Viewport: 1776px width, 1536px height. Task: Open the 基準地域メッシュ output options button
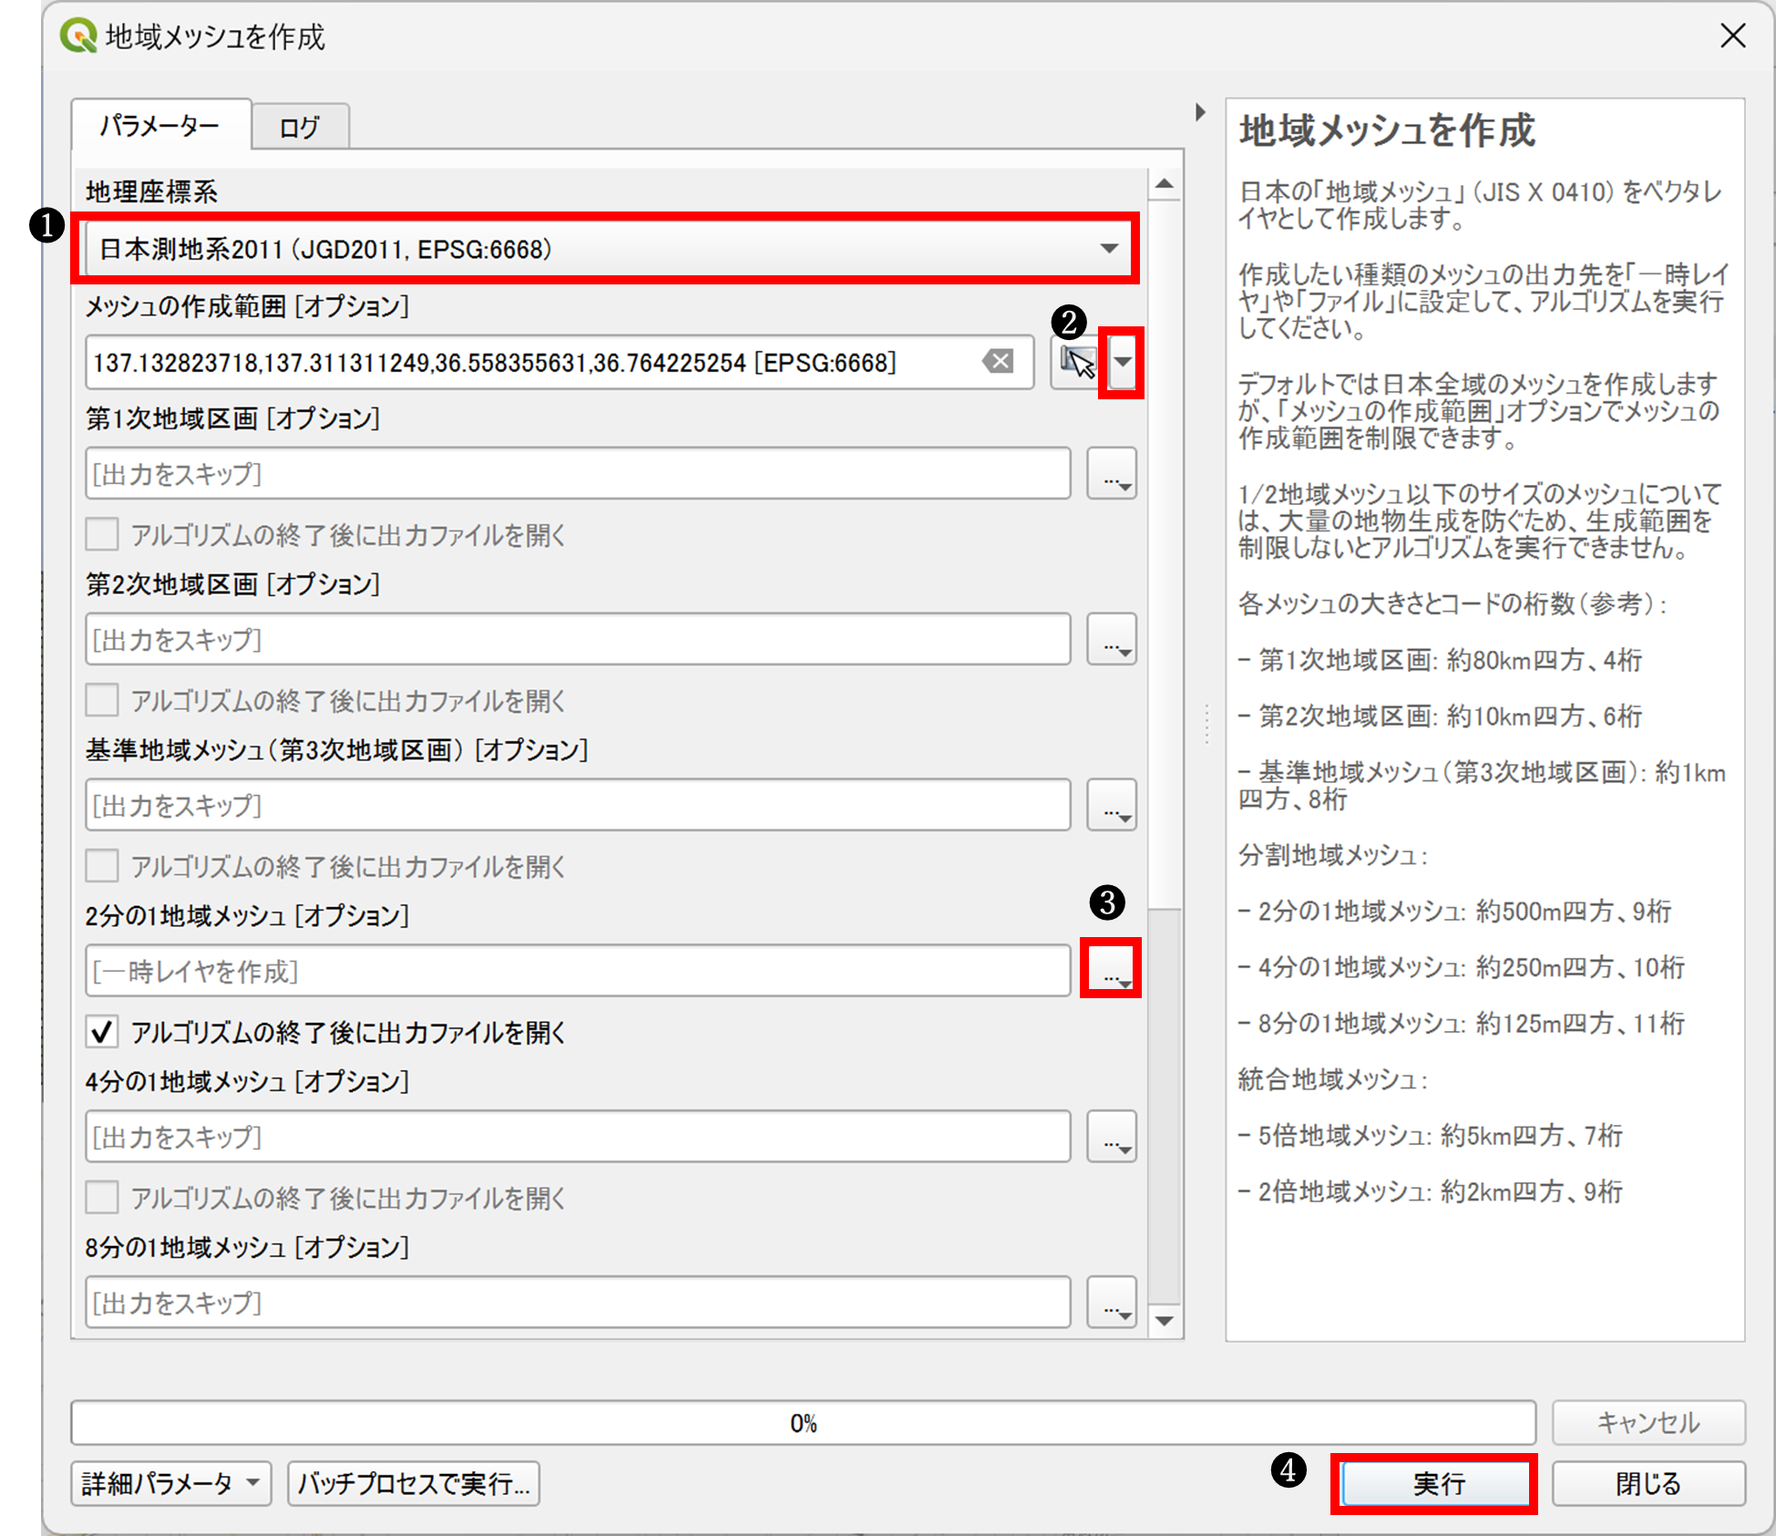coord(1112,806)
